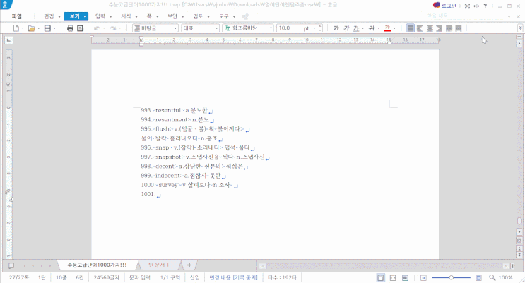The width and height of the screenshot is (525, 283).
Task: Click the font color icon
Action: click(x=387, y=28)
